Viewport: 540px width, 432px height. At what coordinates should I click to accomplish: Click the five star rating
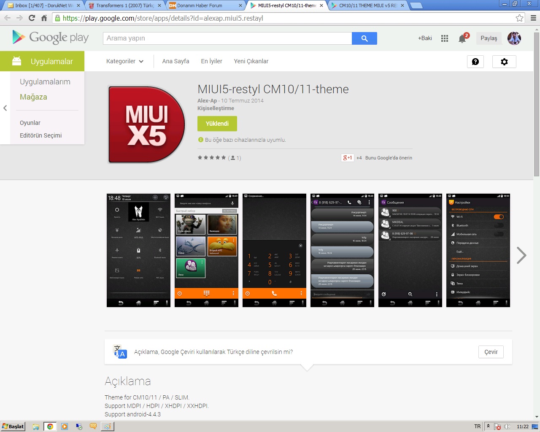(212, 158)
